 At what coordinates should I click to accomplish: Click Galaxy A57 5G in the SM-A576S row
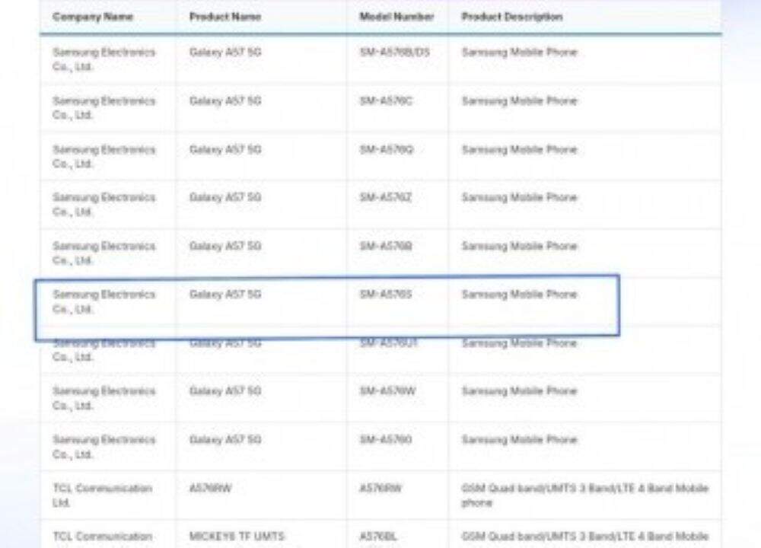click(225, 294)
